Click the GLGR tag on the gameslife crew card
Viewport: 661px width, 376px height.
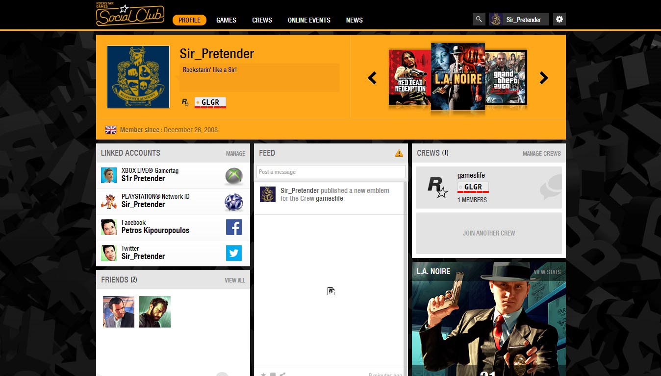click(x=473, y=188)
